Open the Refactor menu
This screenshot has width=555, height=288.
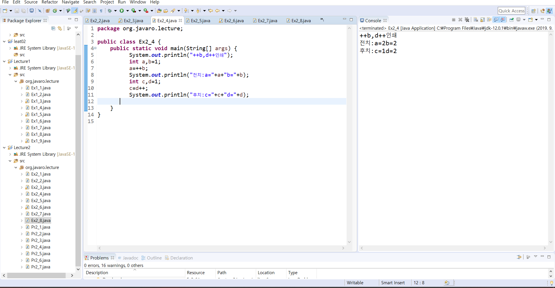(x=50, y=2)
